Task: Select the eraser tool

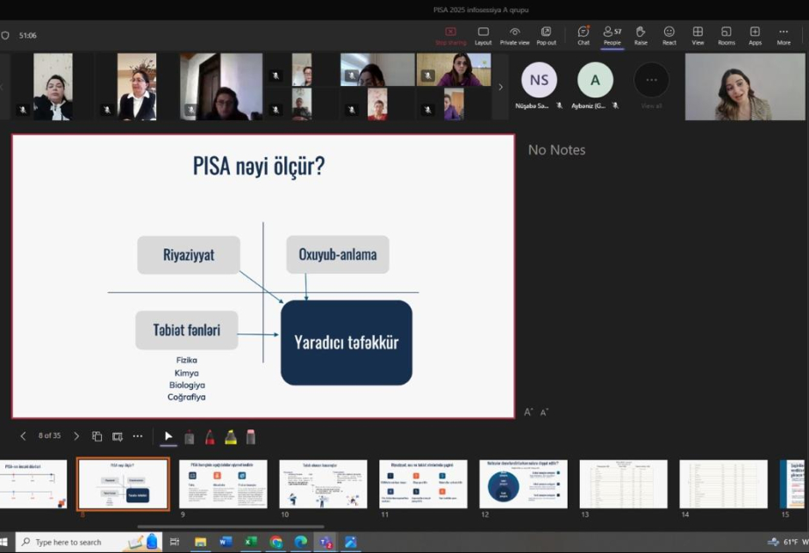Action: coord(251,437)
